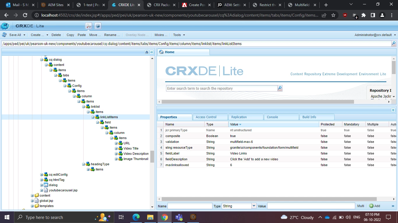398x223 pixels.
Task: Collapse the tree panel with double-arrow icon
Action: point(152,52)
